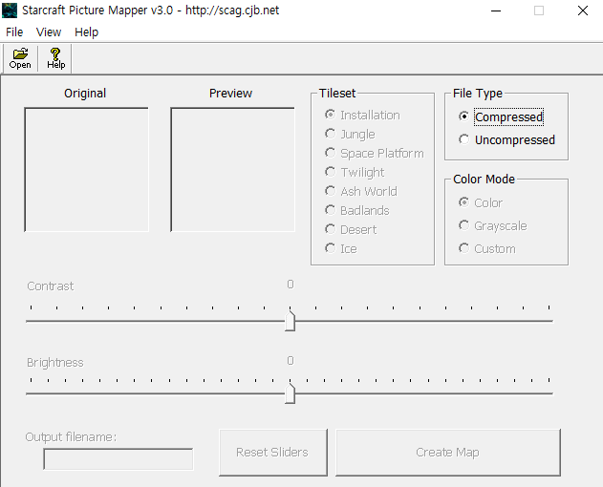The image size is (603, 487).
Task: Click the Preview image box
Action: tap(232, 169)
